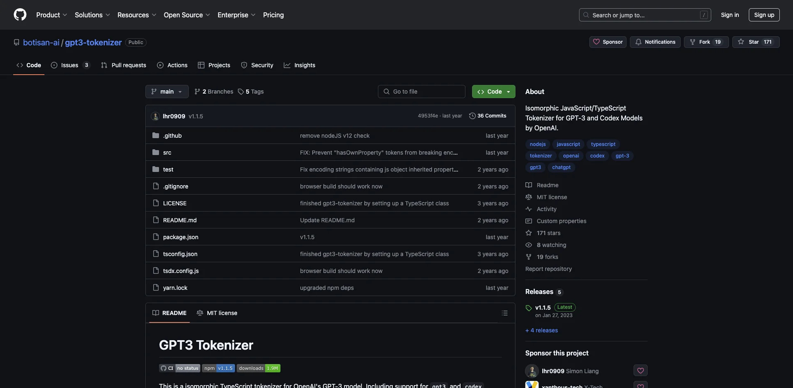The image size is (793, 388).
Task: Expand the Resources menu
Action: coord(137,15)
